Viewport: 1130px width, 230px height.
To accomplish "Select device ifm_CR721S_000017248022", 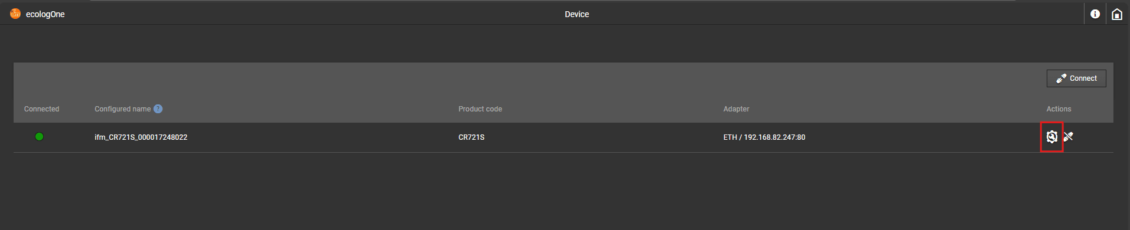I will coord(141,137).
